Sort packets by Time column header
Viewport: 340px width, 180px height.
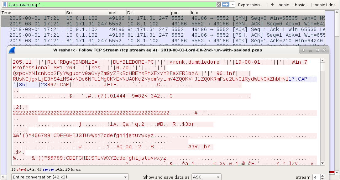click(33, 13)
